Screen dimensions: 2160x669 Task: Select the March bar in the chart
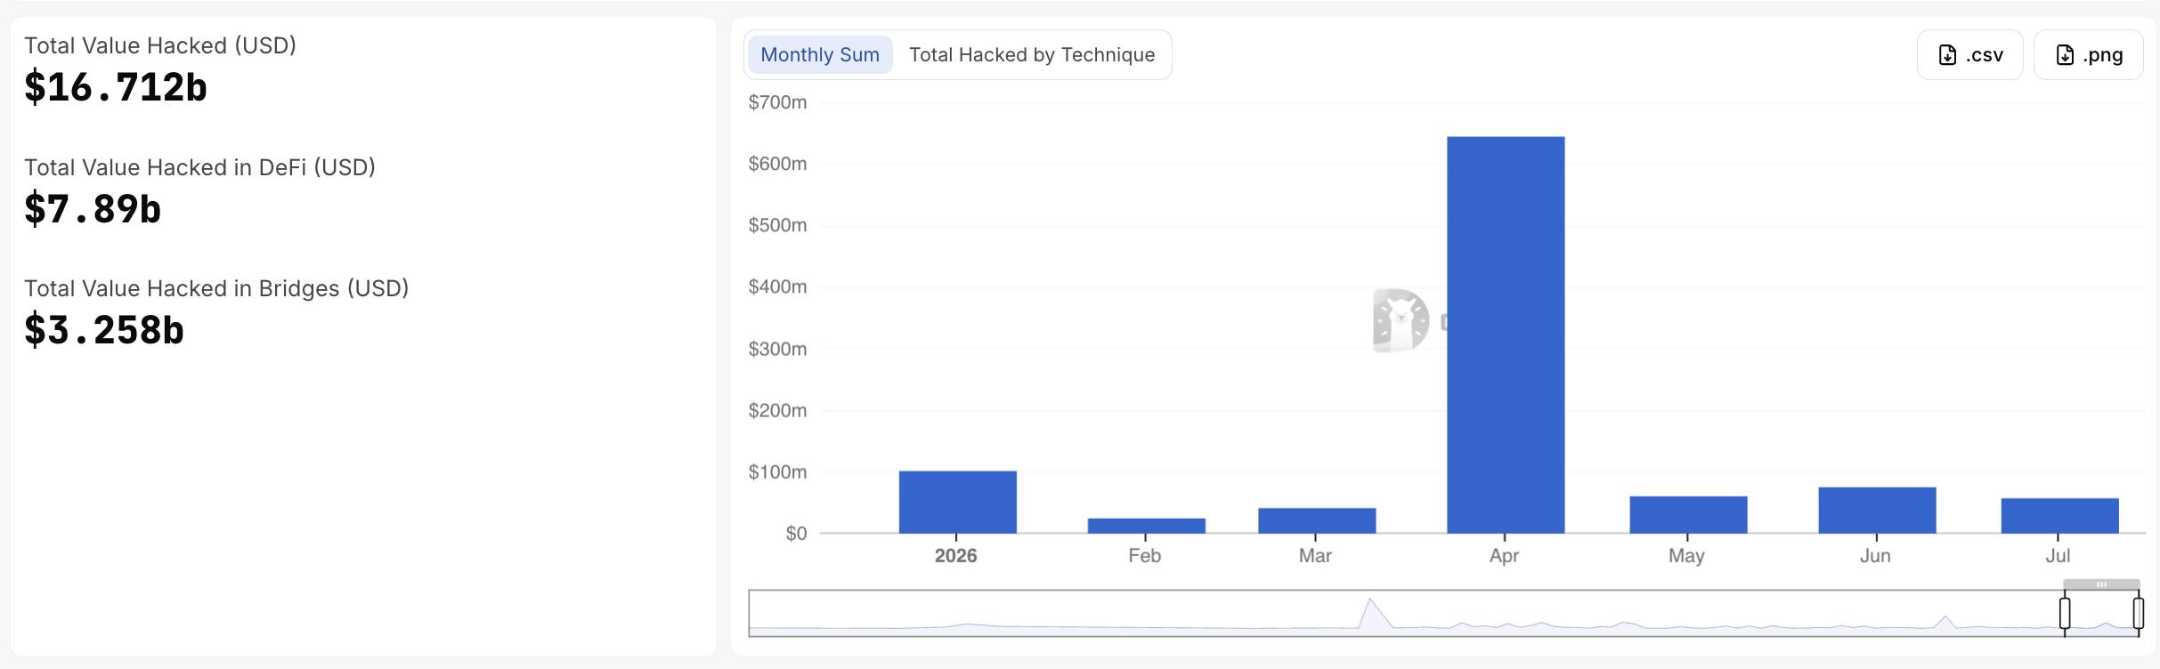[1317, 521]
